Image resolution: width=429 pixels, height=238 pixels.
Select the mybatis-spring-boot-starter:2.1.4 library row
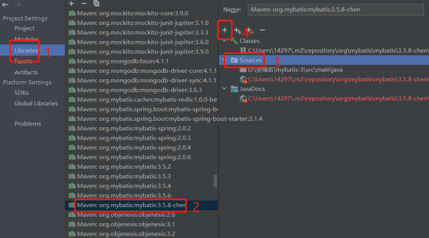(165, 119)
